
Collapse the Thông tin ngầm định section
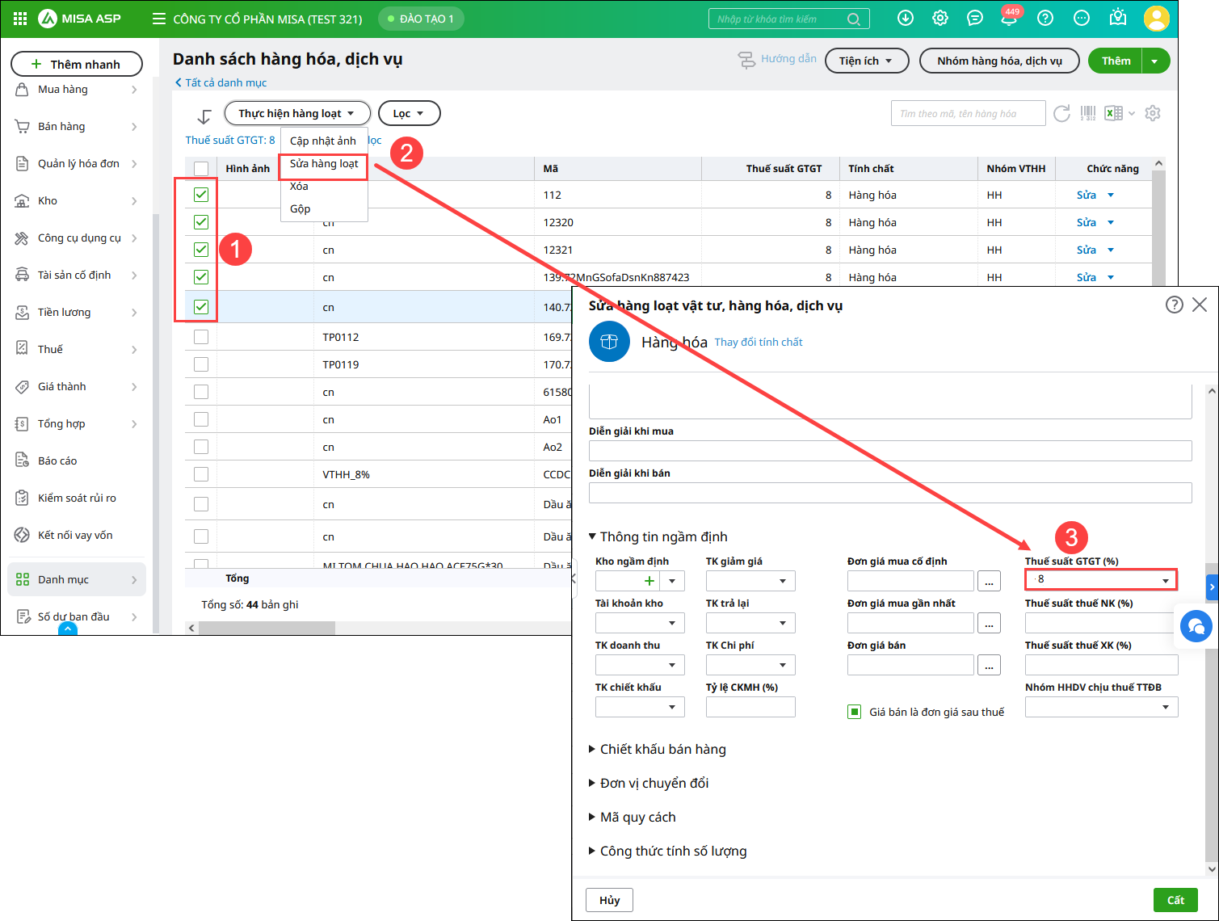(658, 536)
